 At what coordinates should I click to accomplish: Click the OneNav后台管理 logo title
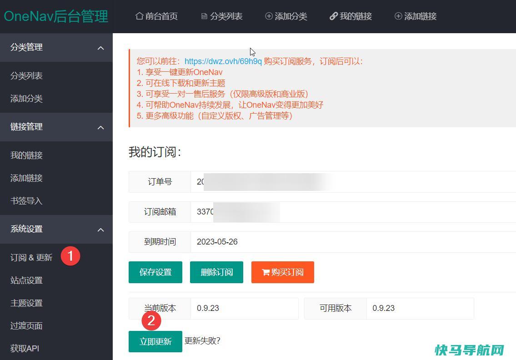56,16
